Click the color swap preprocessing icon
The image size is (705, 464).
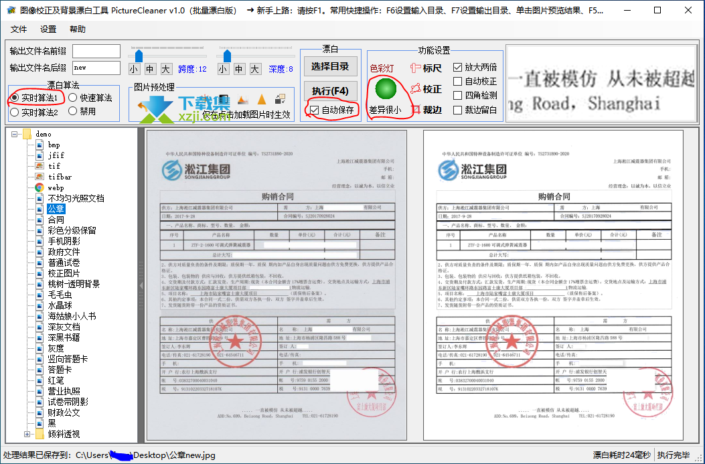coord(281,100)
